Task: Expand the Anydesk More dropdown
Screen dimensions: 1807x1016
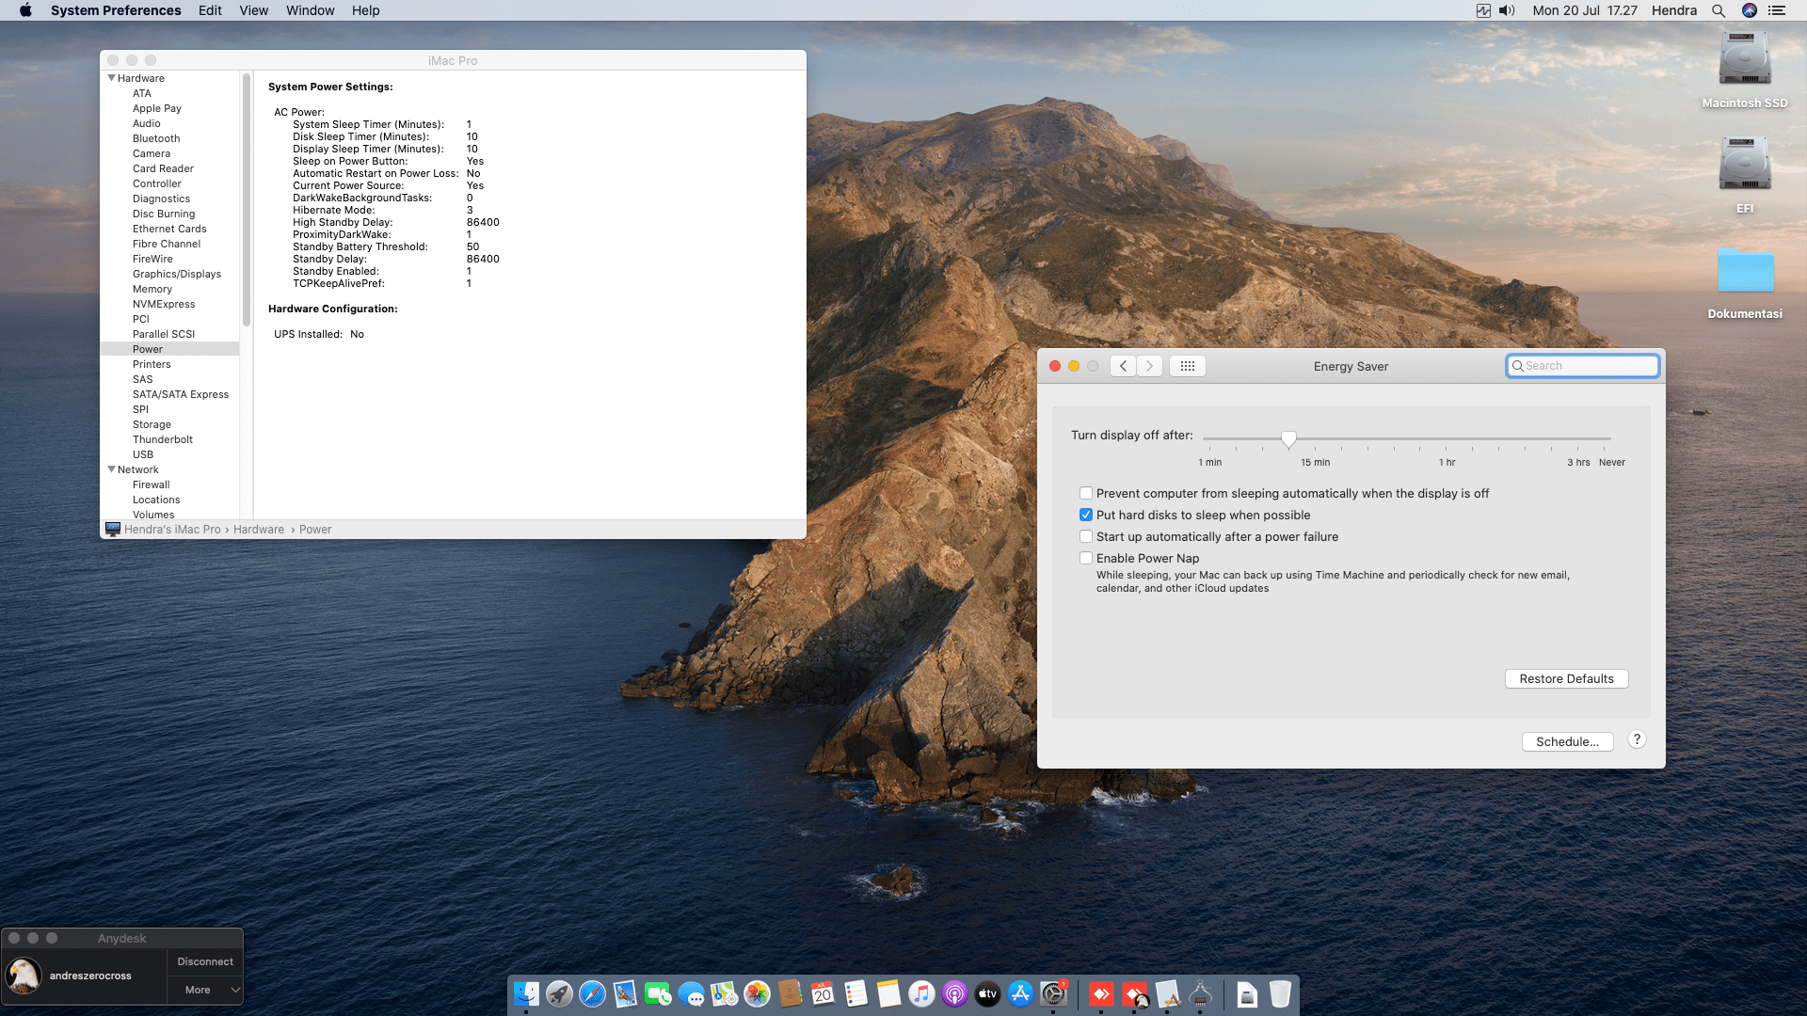Action: (x=206, y=990)
